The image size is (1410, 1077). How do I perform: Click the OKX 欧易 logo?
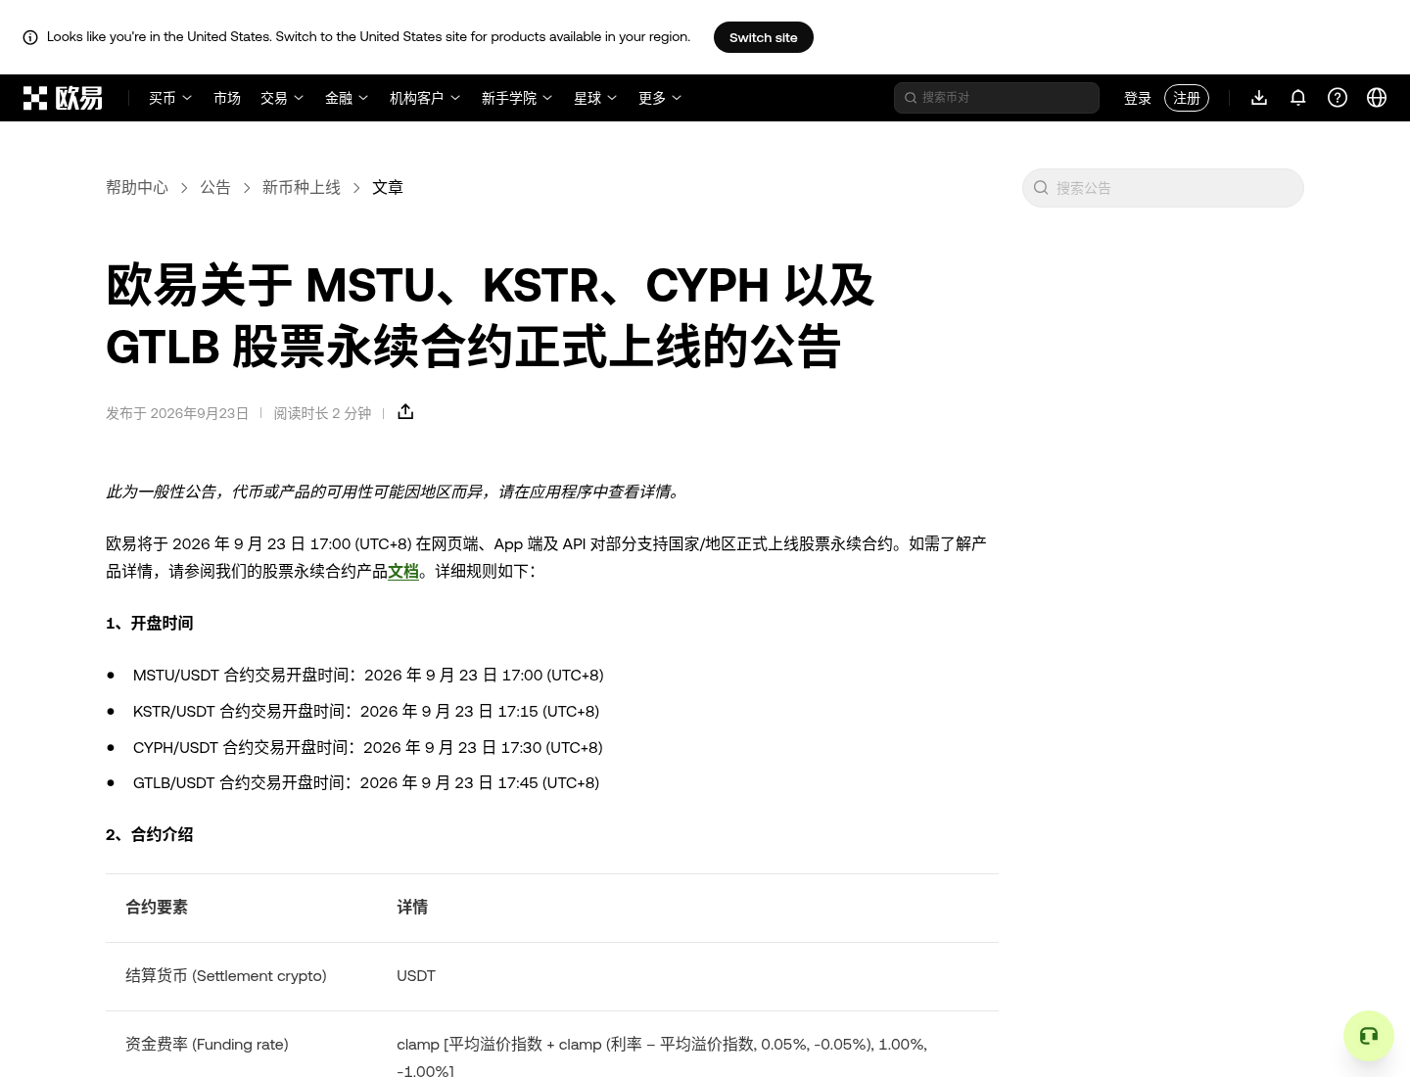[63, 98]
